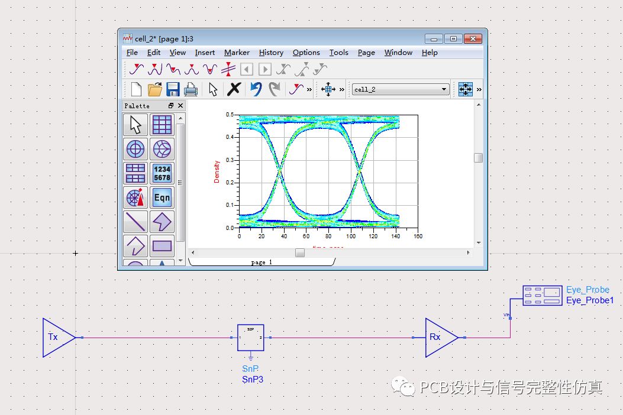The image size is (623, 415).
Task: Click the four-arrow move view icon
Action: pos(328,89)
